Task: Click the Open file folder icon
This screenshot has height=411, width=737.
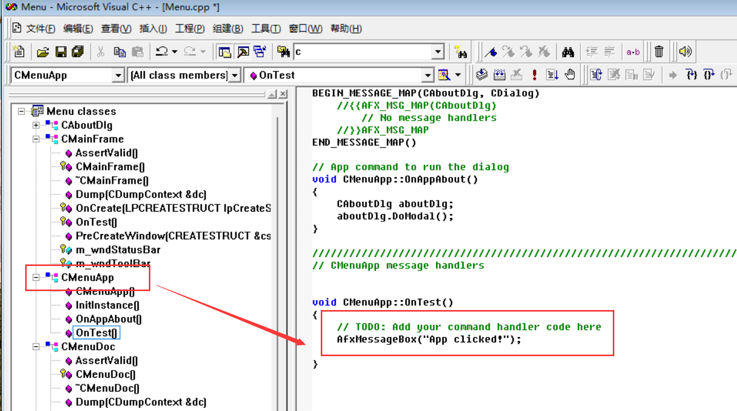Action: [x=43, y=52]
